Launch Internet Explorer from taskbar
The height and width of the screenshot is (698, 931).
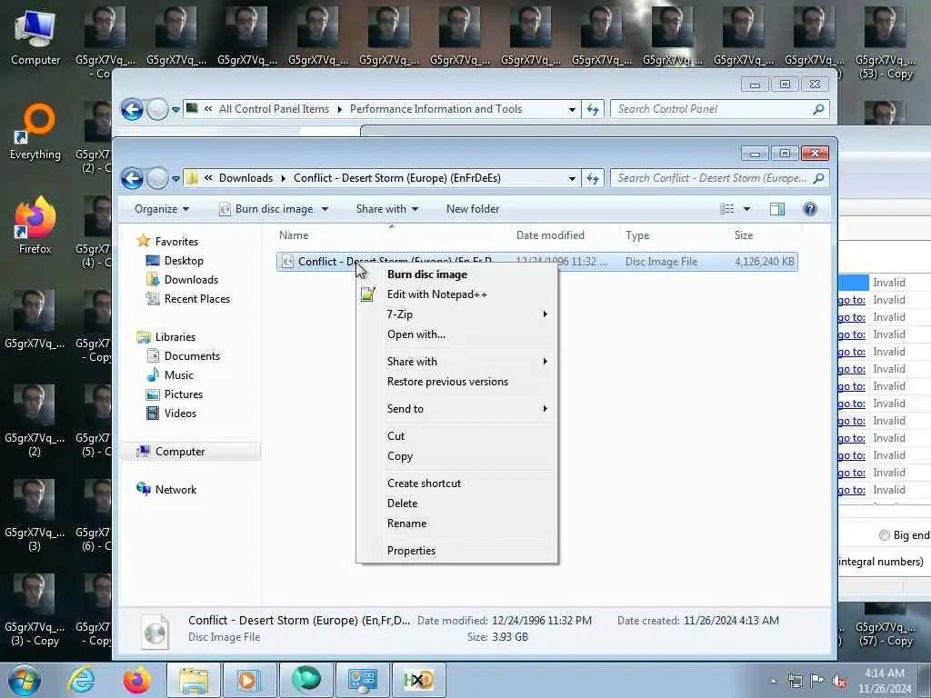[81, 680]
